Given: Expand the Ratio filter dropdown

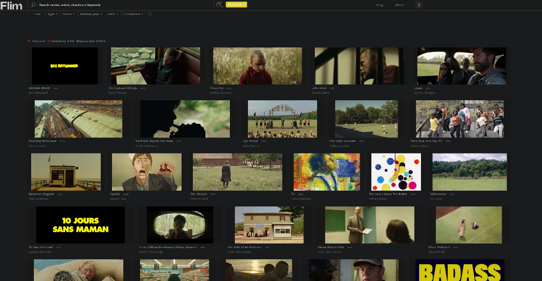Looking at the screenshot, I should click(113, 14).
